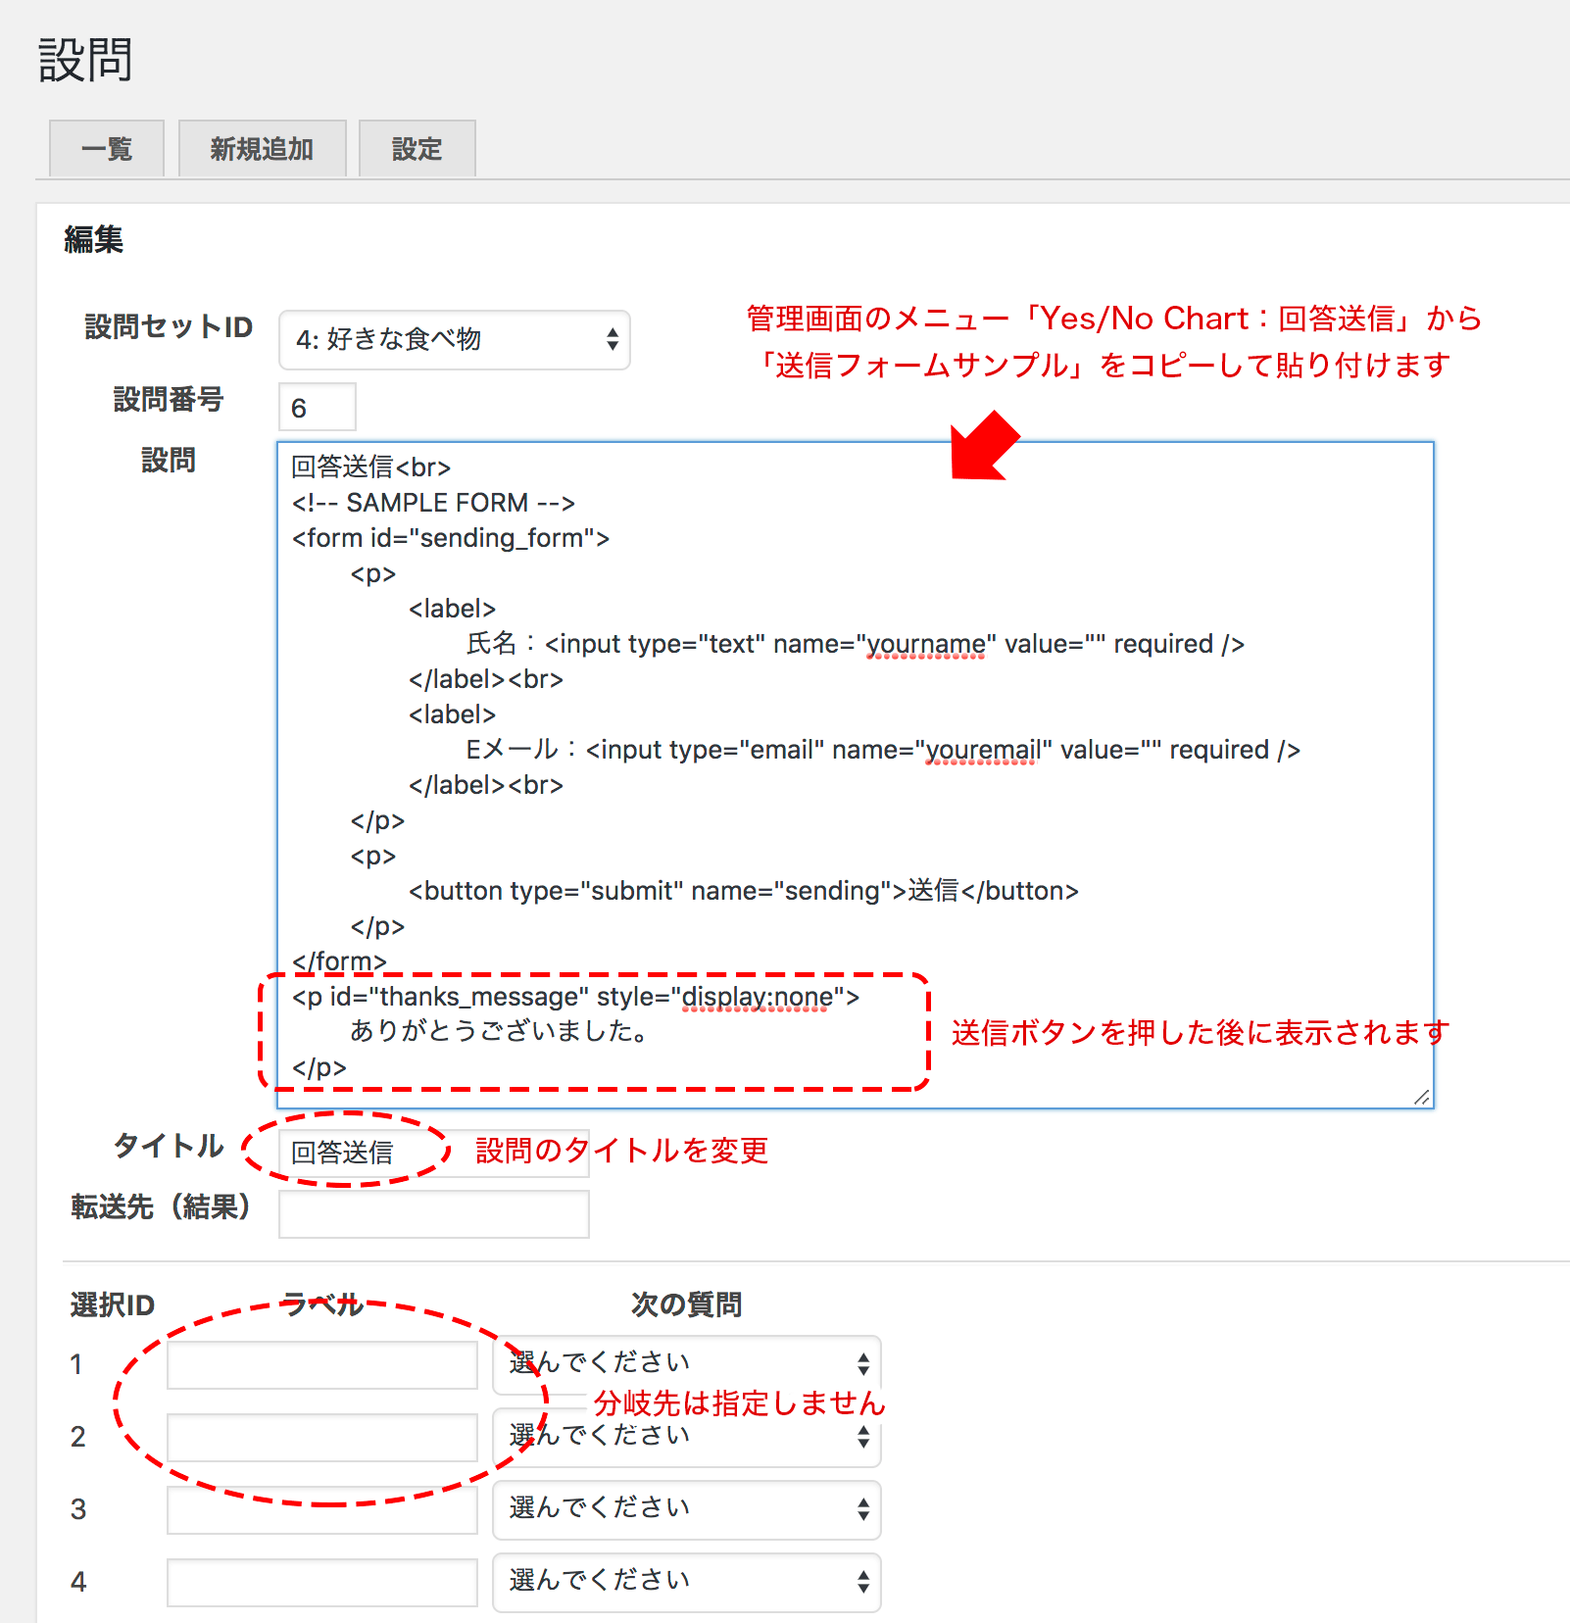Open the 設定 tab
The width and height of the screenshot is (1570, 1623).
coord(417,149)
